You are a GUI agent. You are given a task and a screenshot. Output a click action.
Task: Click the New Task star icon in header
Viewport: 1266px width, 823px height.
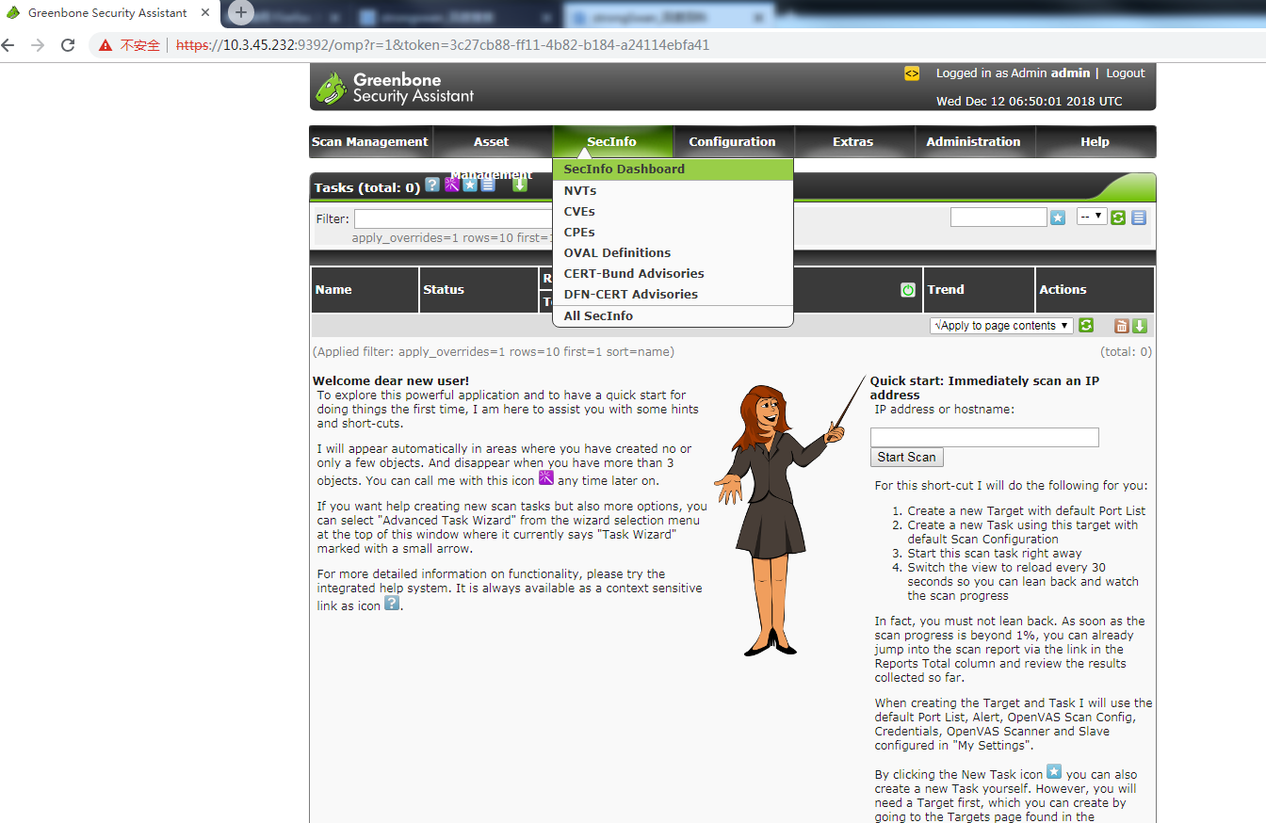click(x=470, y=185)
